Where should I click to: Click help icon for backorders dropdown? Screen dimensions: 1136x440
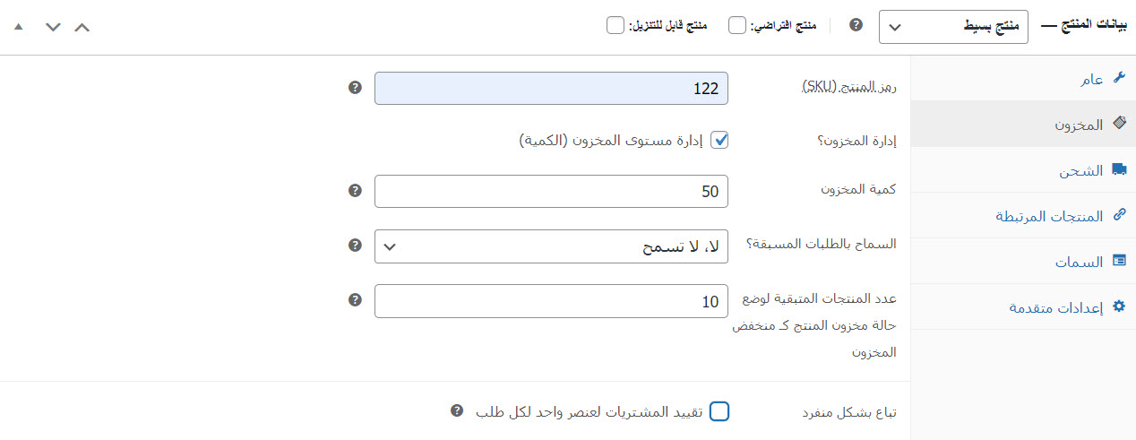pyautogui.click(x=355, y=245)
